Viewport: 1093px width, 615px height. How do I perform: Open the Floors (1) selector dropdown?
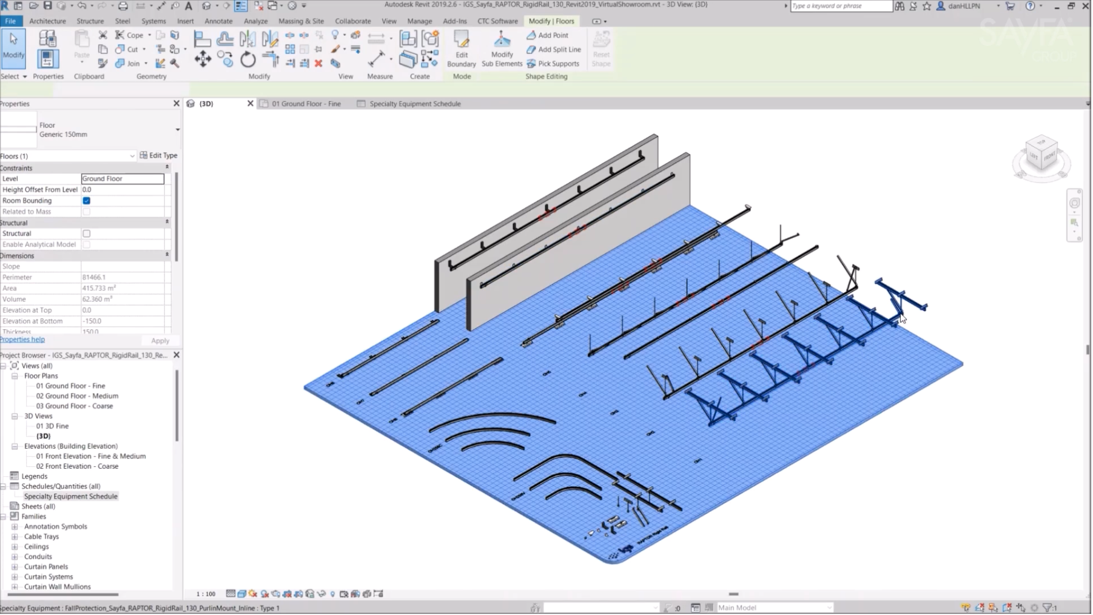point(132,156)
